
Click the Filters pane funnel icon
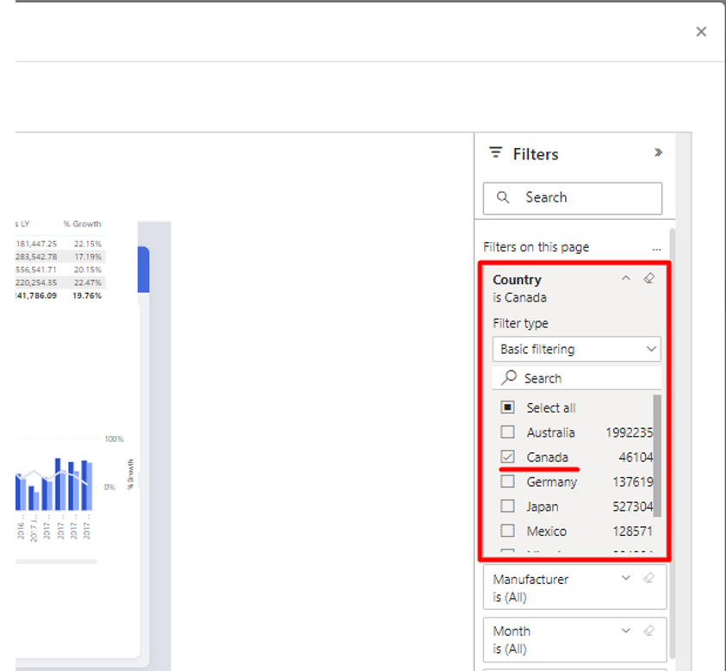click(495, 153)
